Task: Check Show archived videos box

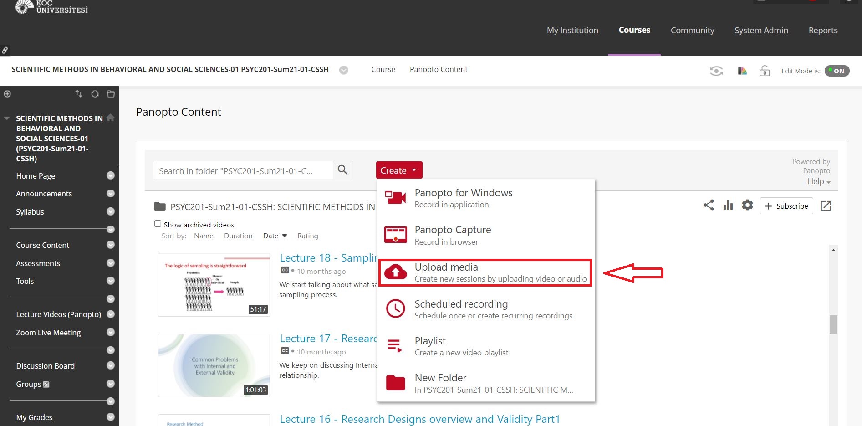Action: (x=158, y=224)
